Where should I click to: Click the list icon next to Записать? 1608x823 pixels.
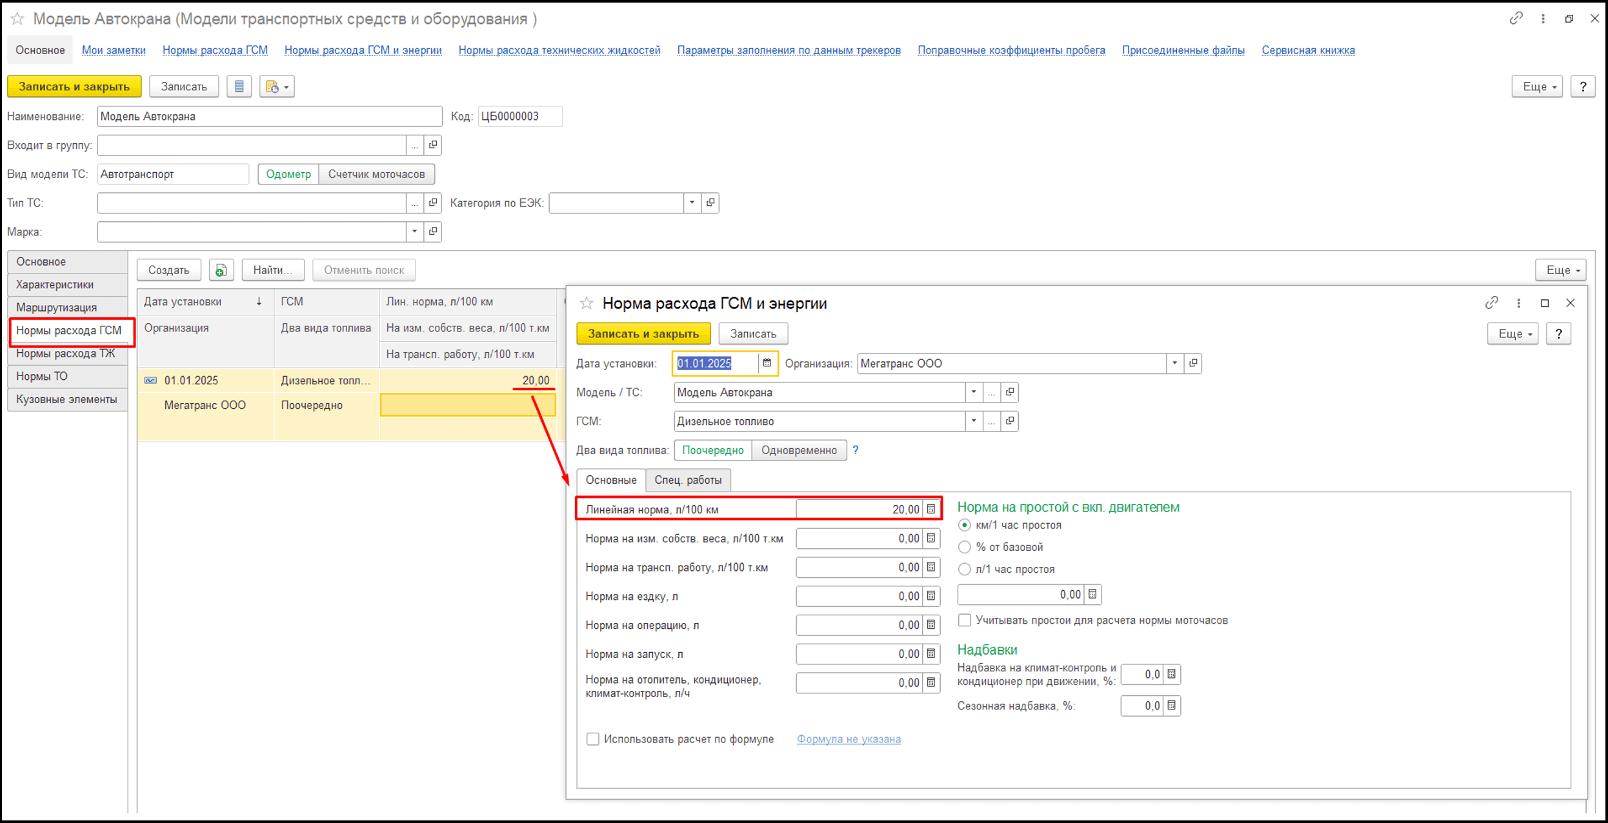239,86
